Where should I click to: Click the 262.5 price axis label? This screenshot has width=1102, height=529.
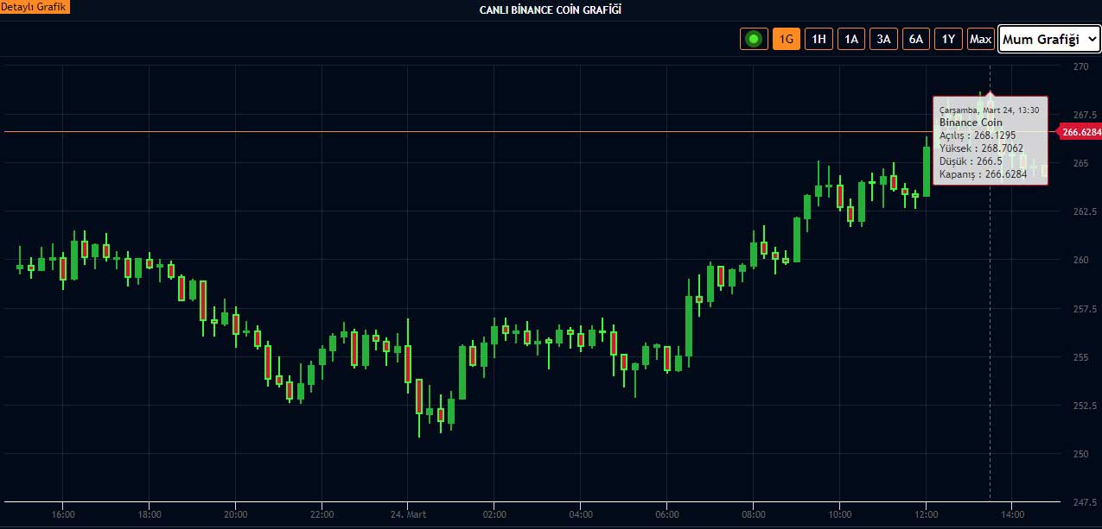pos(1085,211)
